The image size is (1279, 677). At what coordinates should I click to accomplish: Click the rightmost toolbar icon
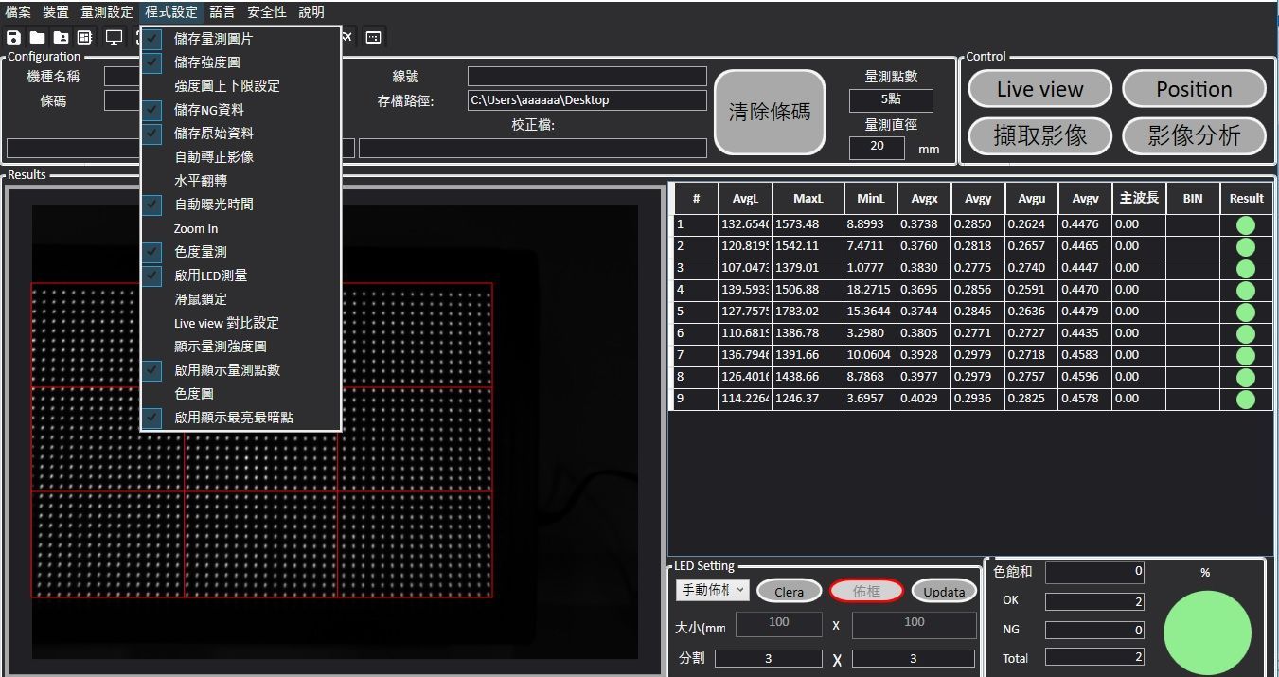(x=373, y=38)
